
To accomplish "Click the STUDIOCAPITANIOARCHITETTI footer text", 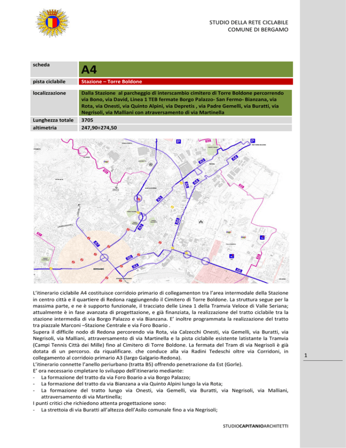I will point(255,426).
